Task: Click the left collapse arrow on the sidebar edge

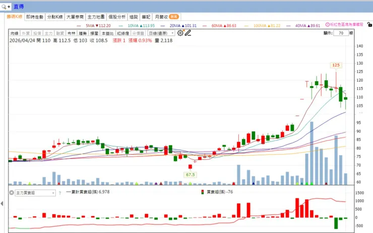Action: point(2,203)
